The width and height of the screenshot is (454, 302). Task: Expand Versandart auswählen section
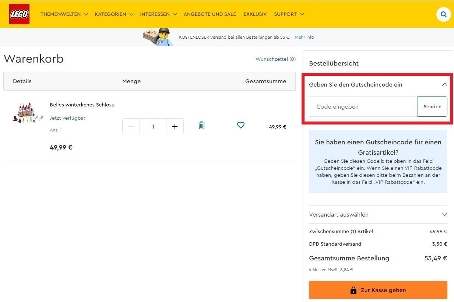click(444, 214)
